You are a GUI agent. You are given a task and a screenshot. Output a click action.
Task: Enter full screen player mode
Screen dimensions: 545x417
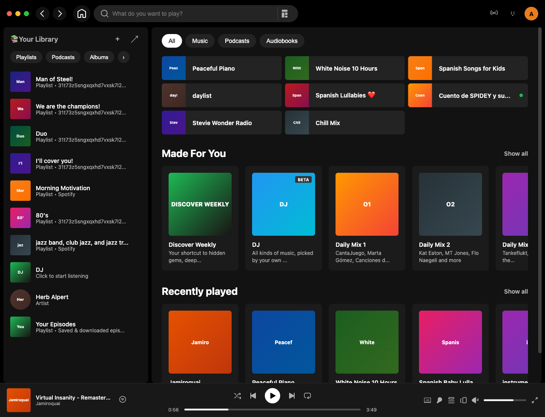click(x=535, y=400)
